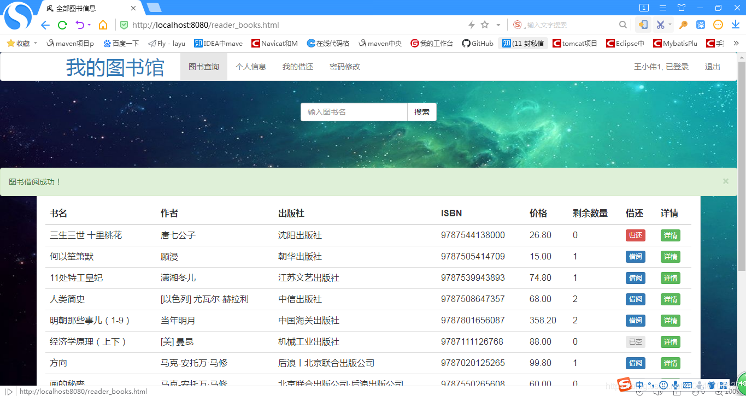Open the tomcat项目 bookmark
This screenshot has width=746, height=396.
pos(575,43)
